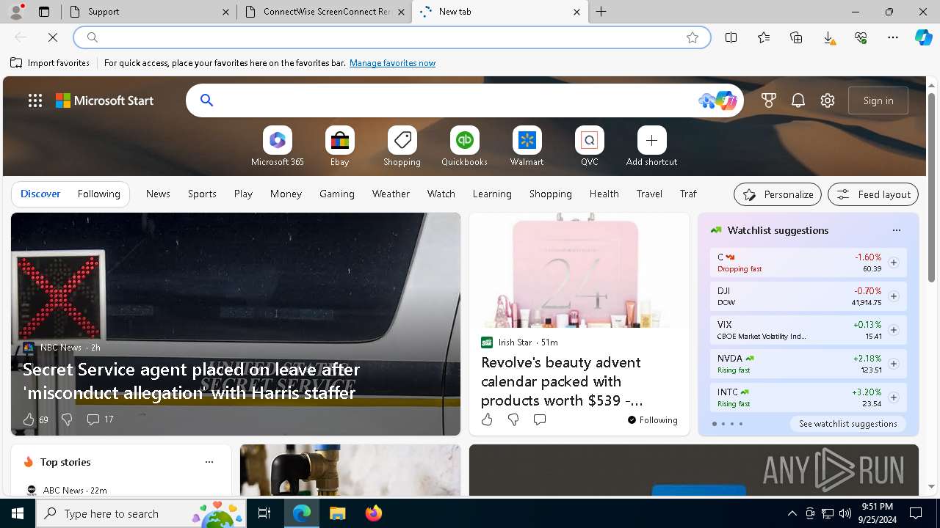Toggle Following for Irish Star
Screen dimensions: 940x528
652,420
